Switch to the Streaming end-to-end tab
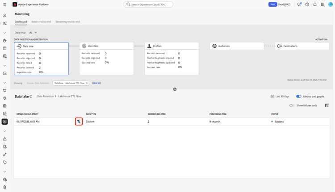335x192 pixels. pos(67,21)
